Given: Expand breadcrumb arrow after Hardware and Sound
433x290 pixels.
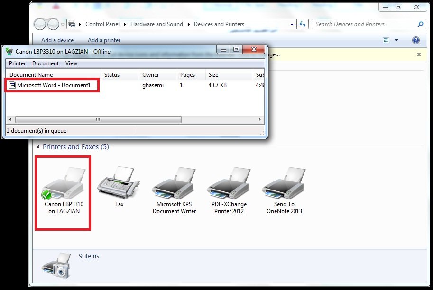Looking at the screenshot, I should coord(189,24).
